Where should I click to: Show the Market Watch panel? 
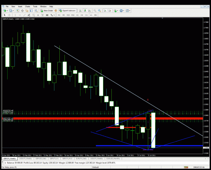(x=18, y=10)
